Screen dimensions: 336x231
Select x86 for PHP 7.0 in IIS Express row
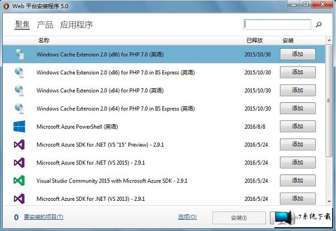pyautogui.click(x=164, y=72)
